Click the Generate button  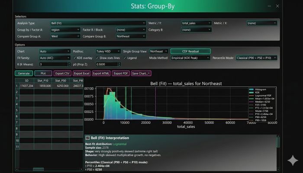pyautogui.click(x=24, y=74)
